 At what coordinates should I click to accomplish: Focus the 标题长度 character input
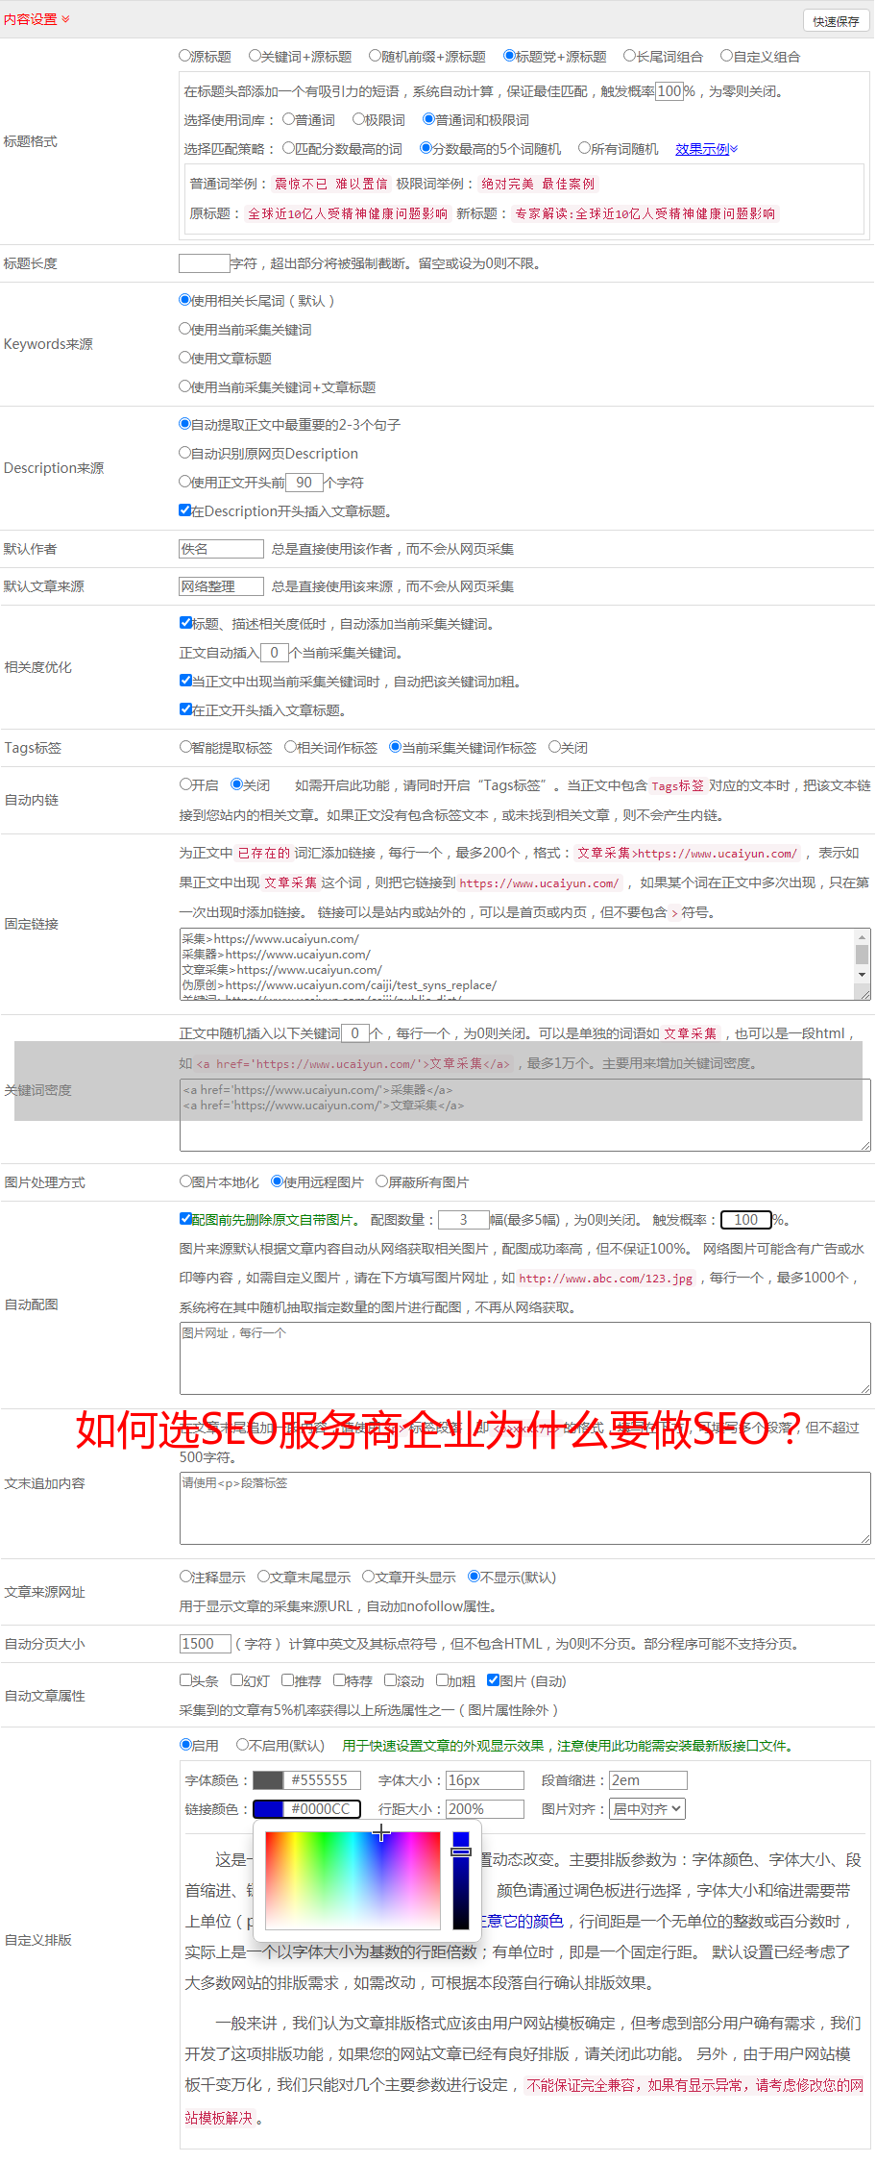coord(205,263)
